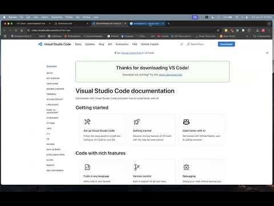Click the browser back arrow
Image resolution: width=274 pixels, height=206 pixels.
4,30
